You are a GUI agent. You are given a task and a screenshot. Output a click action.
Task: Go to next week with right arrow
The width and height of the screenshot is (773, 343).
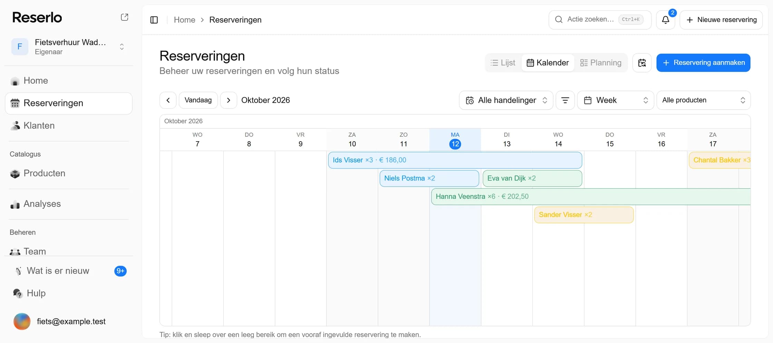point(228,100)
